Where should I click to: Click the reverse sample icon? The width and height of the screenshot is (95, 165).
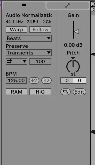(66, 92)
